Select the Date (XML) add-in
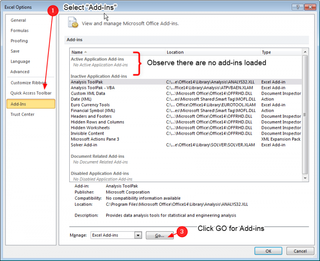 [185, 99]
